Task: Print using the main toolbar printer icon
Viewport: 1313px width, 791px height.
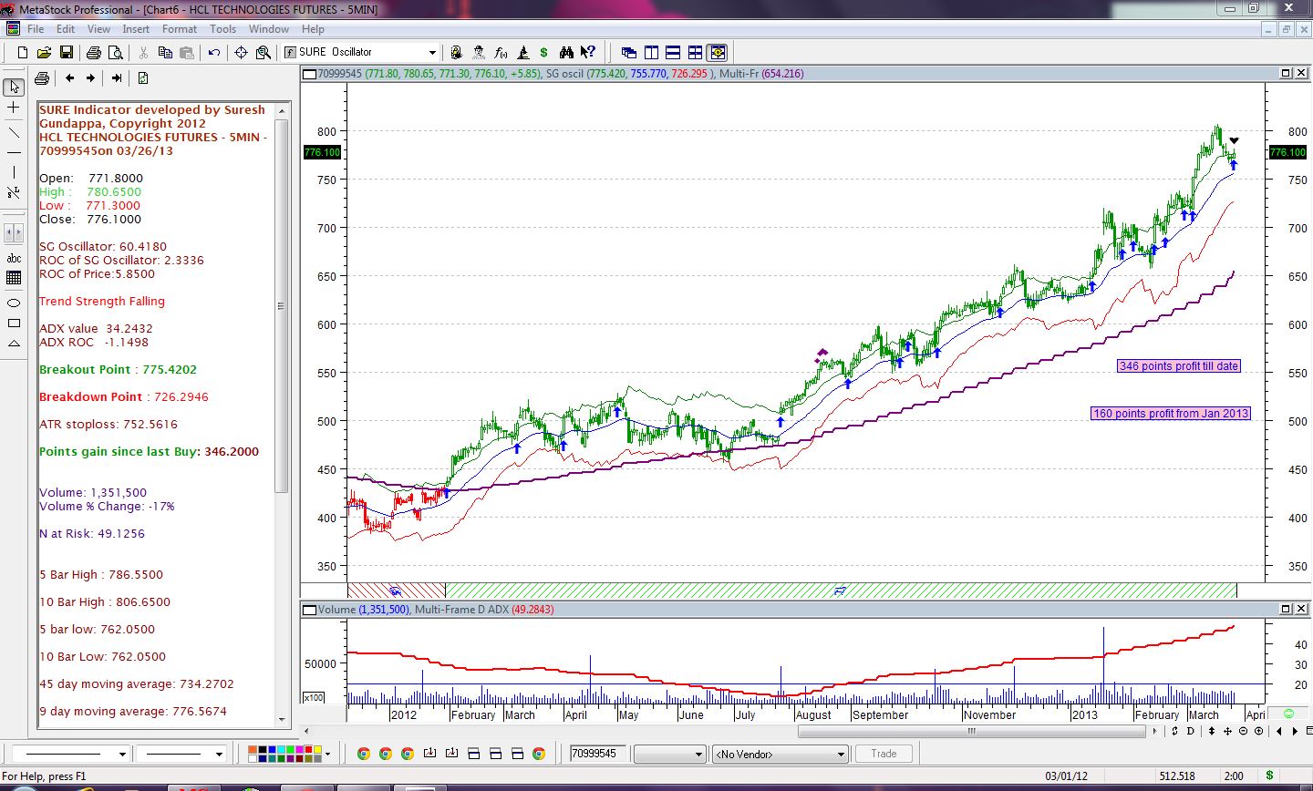Action: coord(93,53)
